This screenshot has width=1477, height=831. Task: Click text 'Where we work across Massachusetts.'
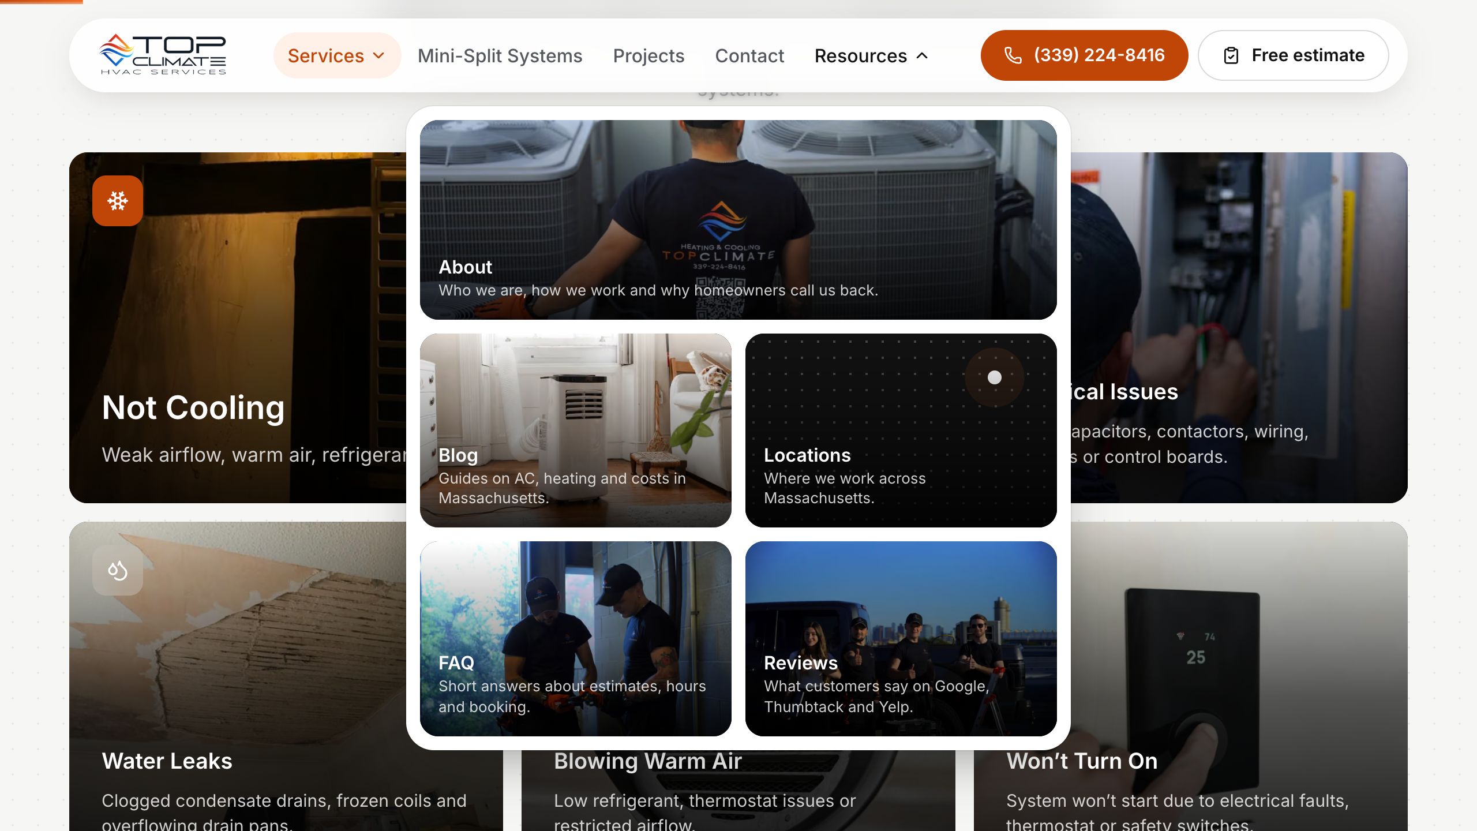pyautogui.click(x=845, y=488)
